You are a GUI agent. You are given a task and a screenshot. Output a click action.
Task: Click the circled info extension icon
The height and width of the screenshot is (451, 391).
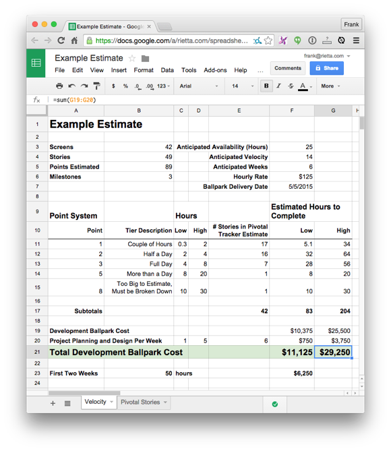pyautogui.click(x=312, y=40)
